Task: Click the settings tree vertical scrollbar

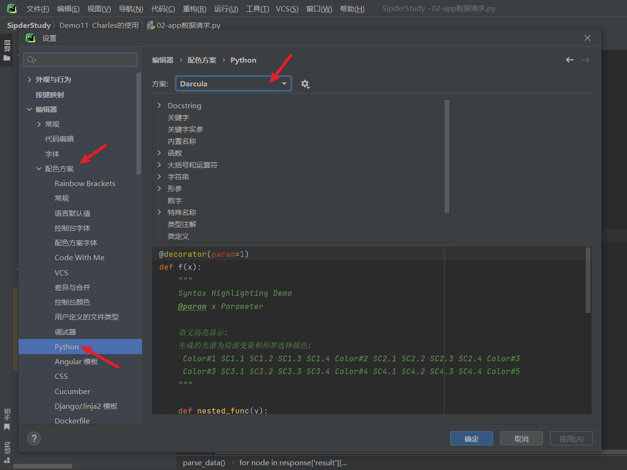Action: click(139, 123)
